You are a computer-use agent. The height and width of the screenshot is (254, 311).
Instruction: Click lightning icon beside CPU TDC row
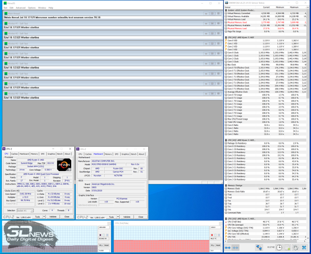point(226,237)
